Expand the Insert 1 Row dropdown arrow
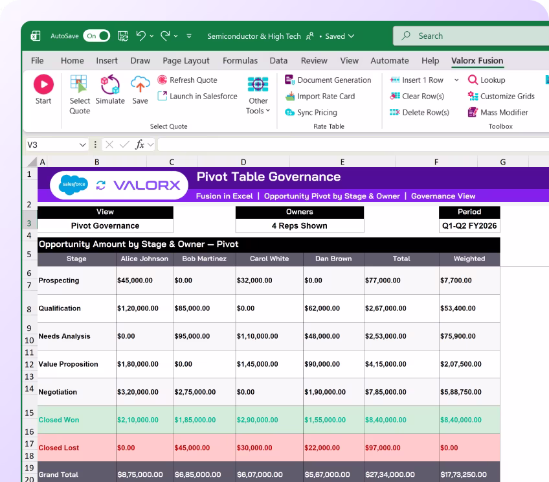The image size is (549, 482). click(456, 80)
